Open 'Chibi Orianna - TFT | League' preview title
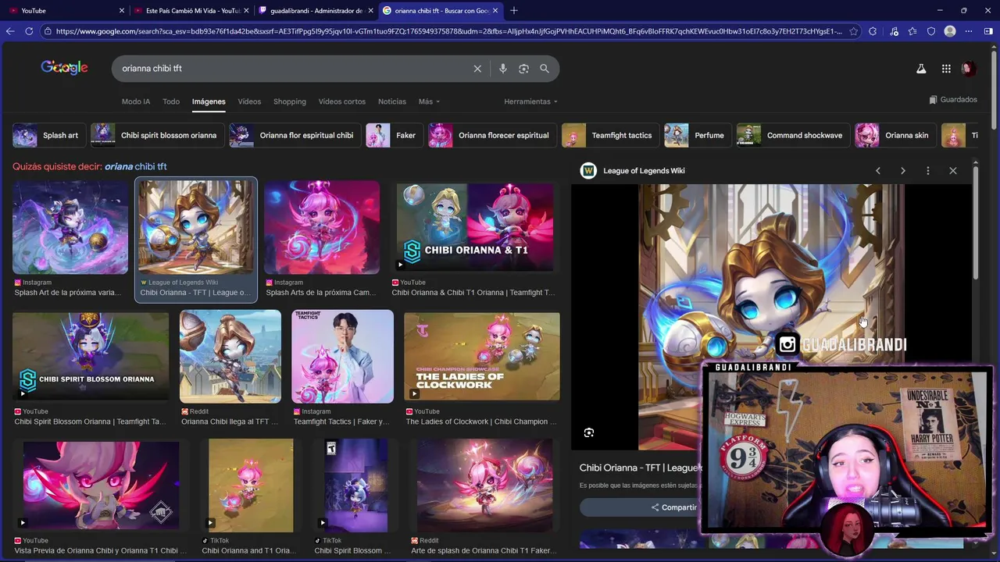The height and width of the screenshot is (562, 1000). (641, 468)
